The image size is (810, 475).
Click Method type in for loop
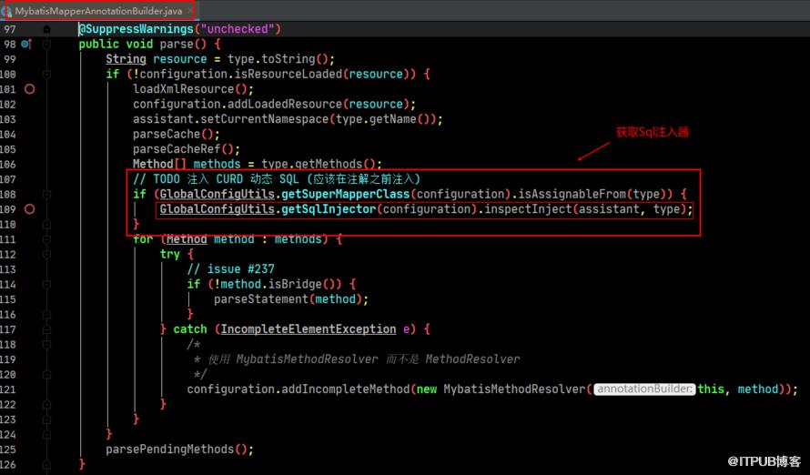click(187, 239)
